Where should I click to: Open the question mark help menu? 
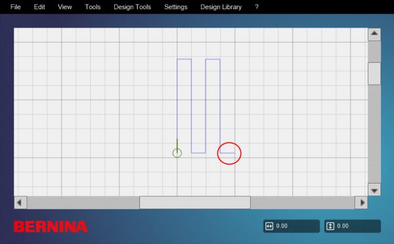(257, 7)
